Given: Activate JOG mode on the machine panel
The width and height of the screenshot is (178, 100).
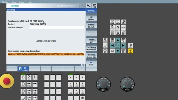Looking at the screenshot, I should tap(23, 77).
